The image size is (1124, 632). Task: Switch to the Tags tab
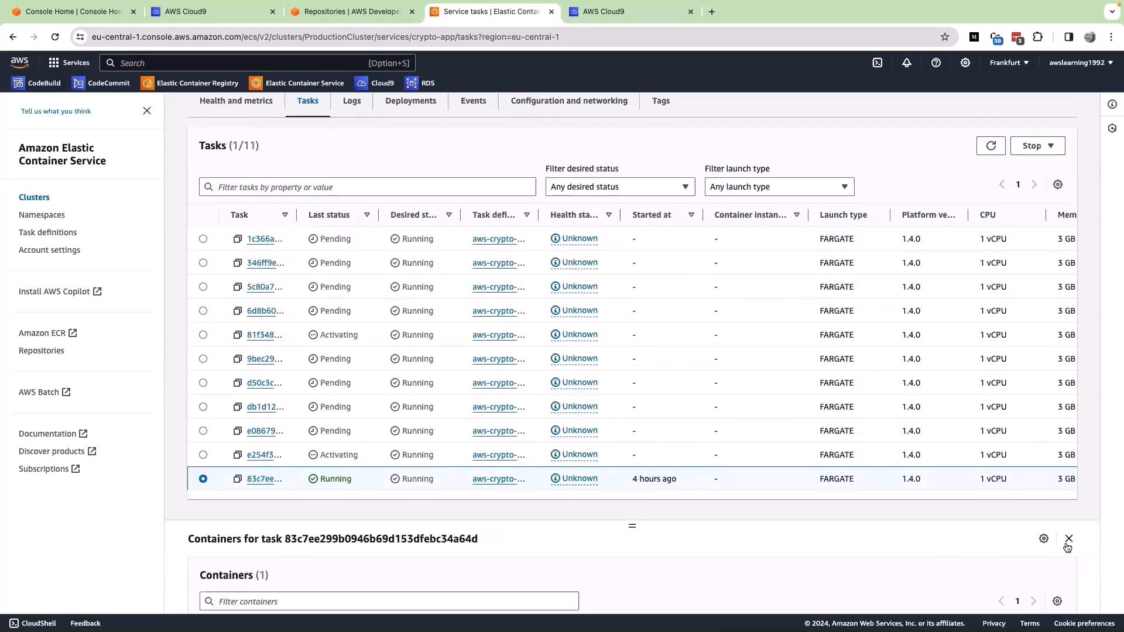coord(660,101)
